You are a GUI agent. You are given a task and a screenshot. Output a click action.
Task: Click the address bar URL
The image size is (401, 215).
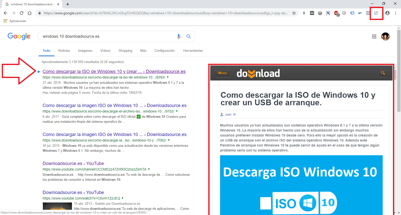[165, 13]
